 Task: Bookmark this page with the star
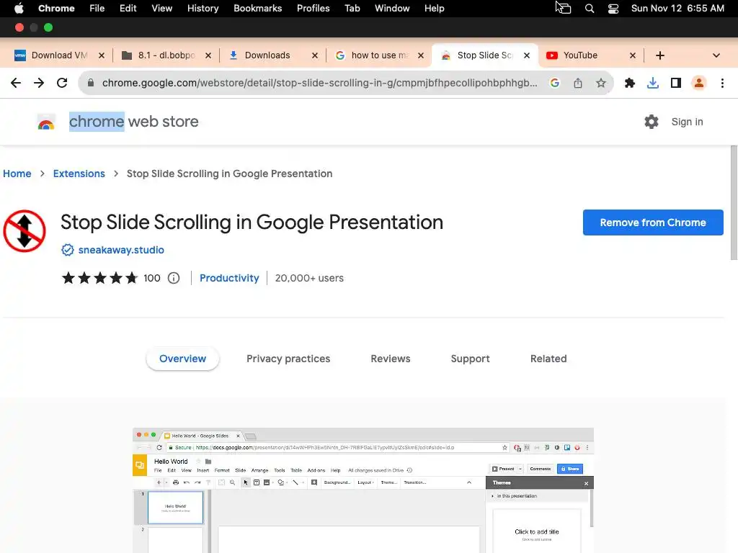click(601, 84)
